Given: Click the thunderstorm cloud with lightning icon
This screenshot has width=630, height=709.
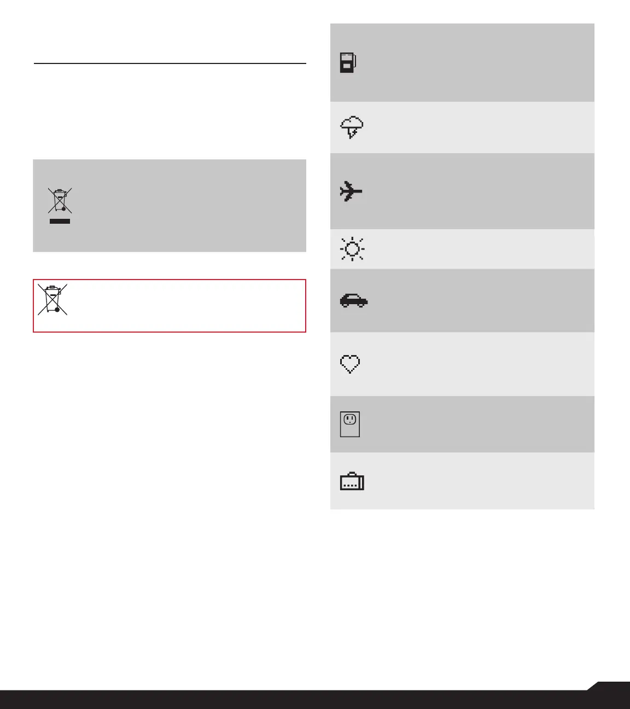Looking at the screenshot, I should (352, 127).
